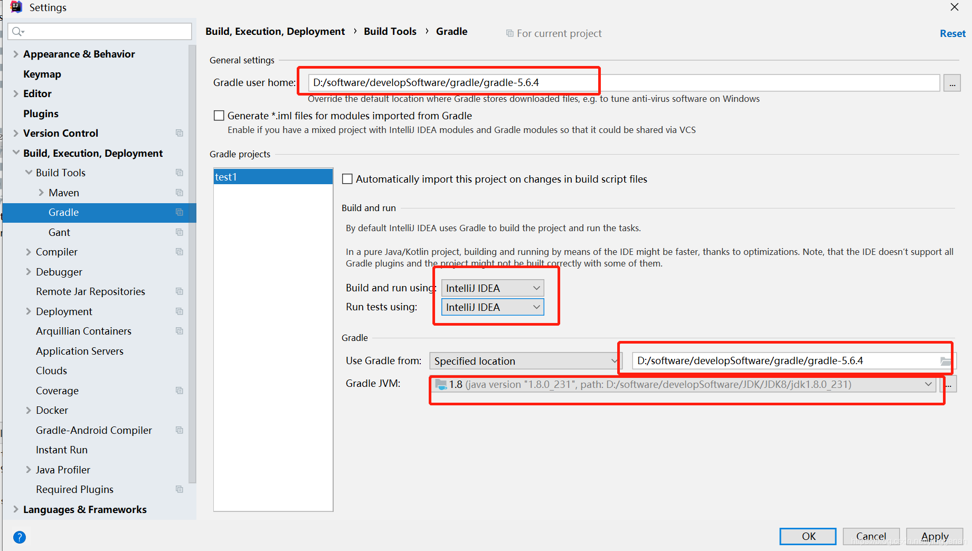The width and height of the screenshot is (972, 551).
Task: Expand the Java Profiler node
Action: pyautogui.click(x=29, y=470)
